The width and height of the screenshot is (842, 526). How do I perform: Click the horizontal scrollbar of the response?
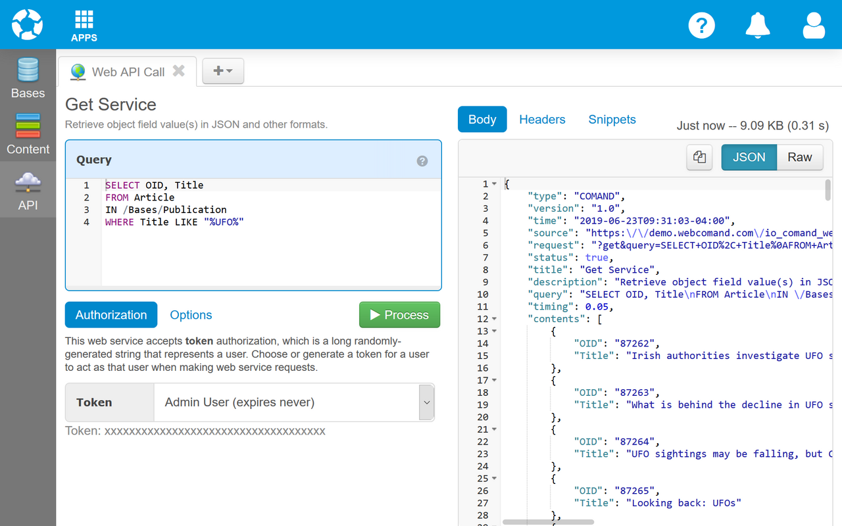tap(548, 522)
